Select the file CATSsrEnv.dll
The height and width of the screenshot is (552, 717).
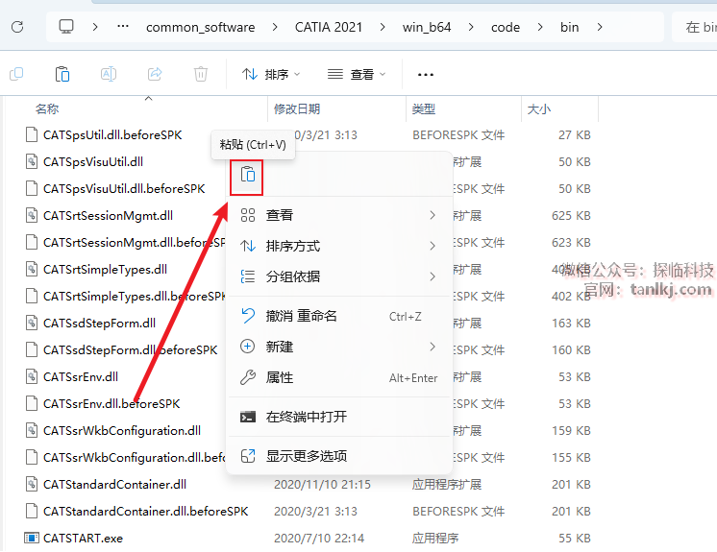coord(81,377)
